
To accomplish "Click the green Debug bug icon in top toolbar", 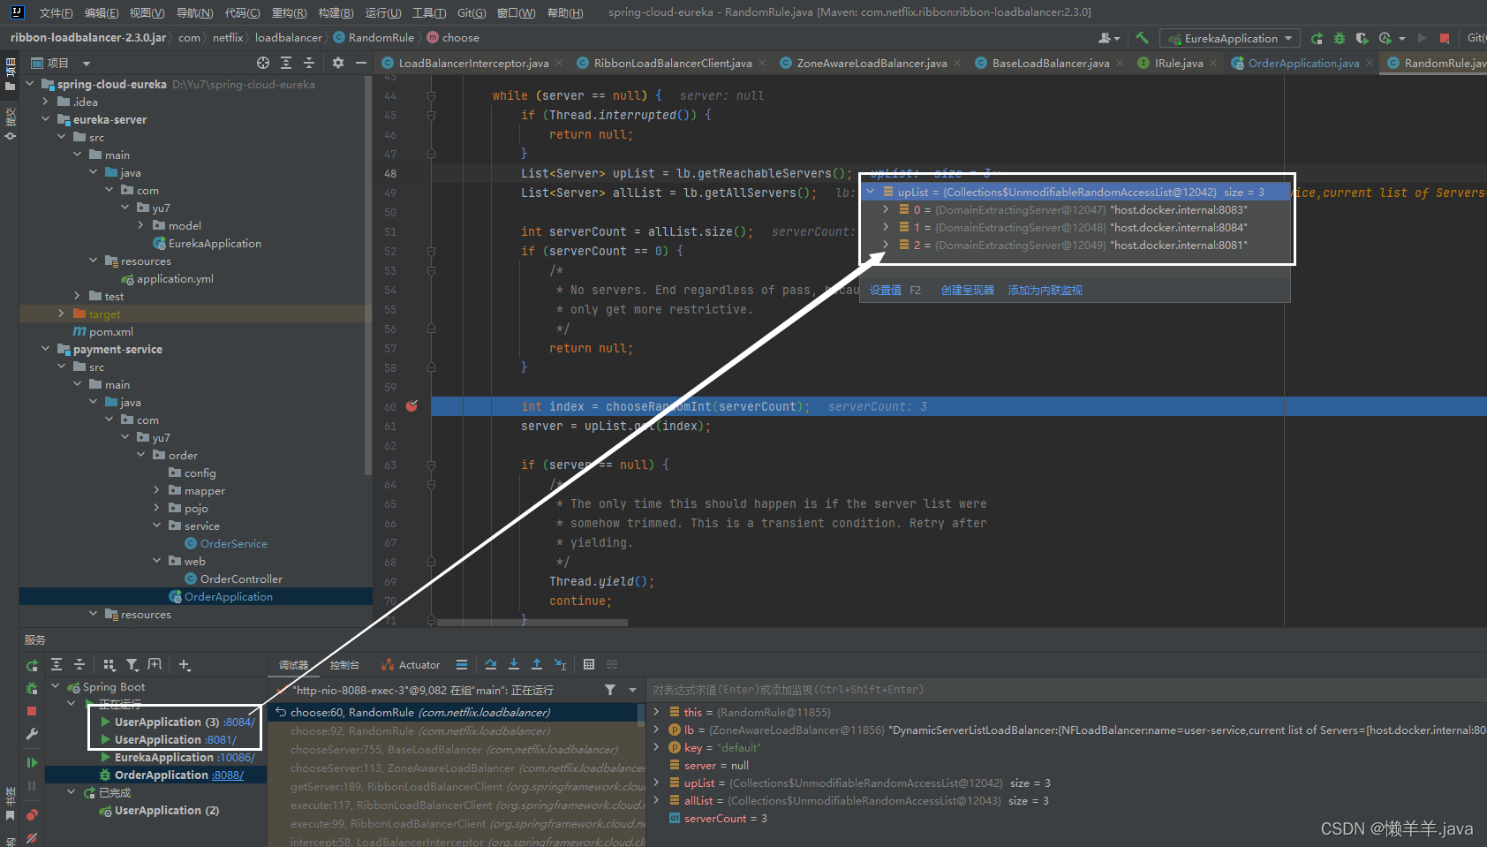I will [x=1340, y=38].
